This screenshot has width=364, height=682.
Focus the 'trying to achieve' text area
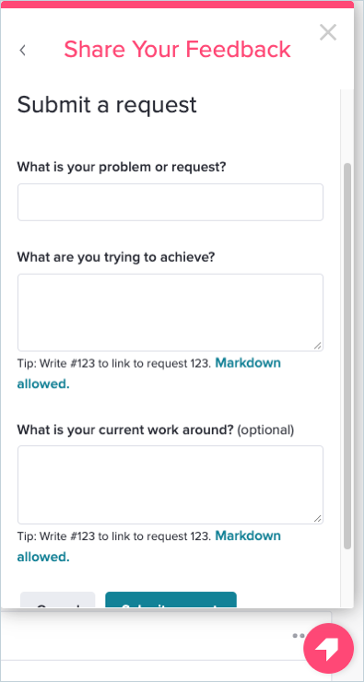click(x=170, y=312)
